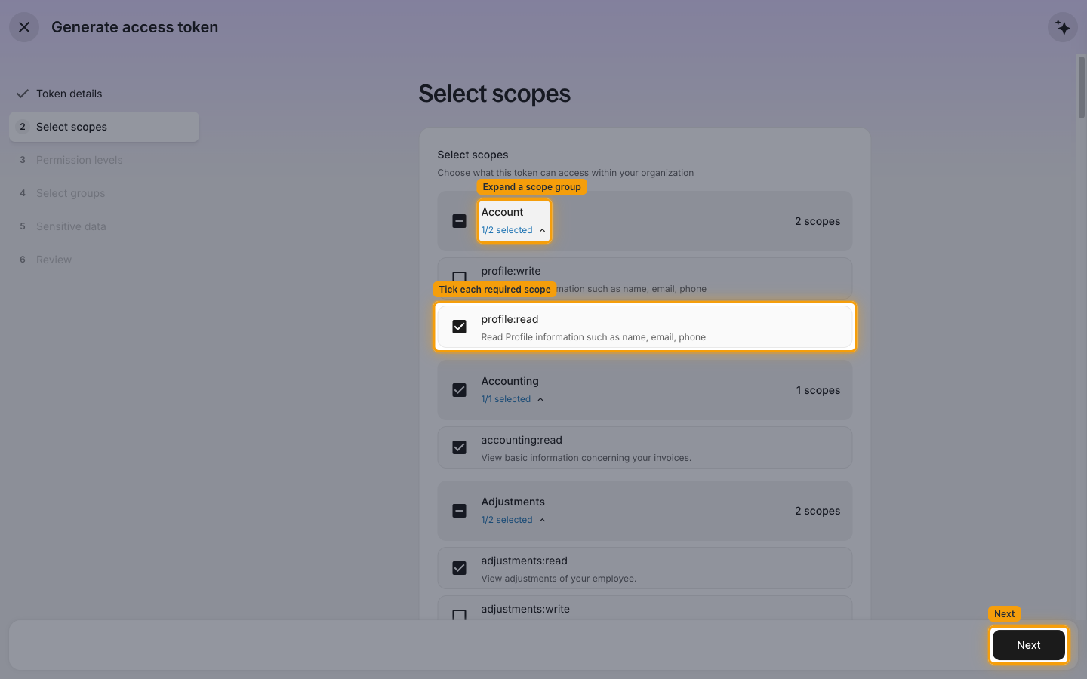Viewport: 1087px width, 679px height.
Task: Uncheck the accounting:read scope checkbox
Action: tap(459, 447)
